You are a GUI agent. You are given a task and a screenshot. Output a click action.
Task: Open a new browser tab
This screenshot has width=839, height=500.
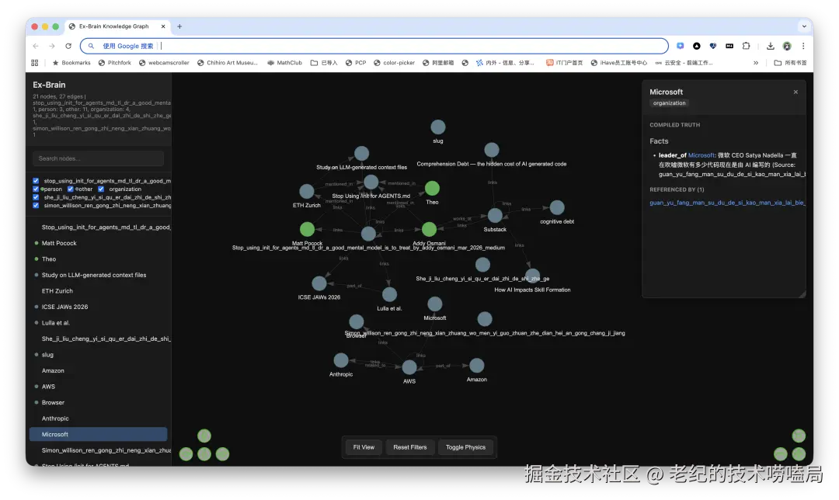(x=179, y=26)
